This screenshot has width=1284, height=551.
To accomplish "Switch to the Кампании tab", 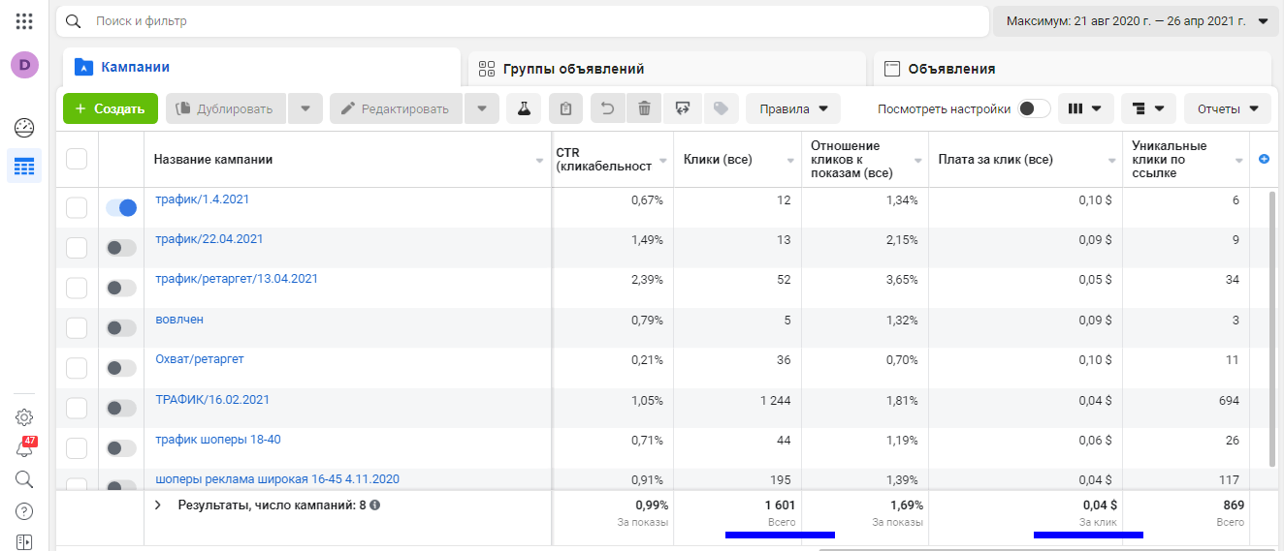I will 262,68.
